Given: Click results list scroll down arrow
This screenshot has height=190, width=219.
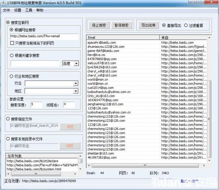Looking at the screenshot, I should coord(209,161).
